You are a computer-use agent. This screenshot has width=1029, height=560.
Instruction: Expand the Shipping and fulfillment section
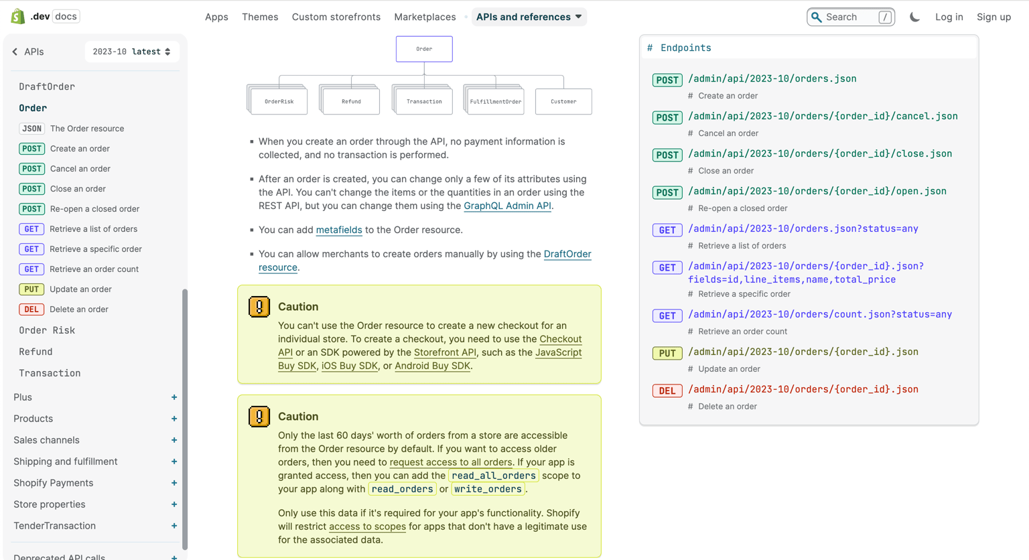tap(174, 462)
